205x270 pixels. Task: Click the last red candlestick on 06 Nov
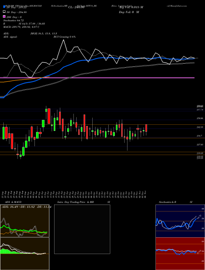(146, 128)
